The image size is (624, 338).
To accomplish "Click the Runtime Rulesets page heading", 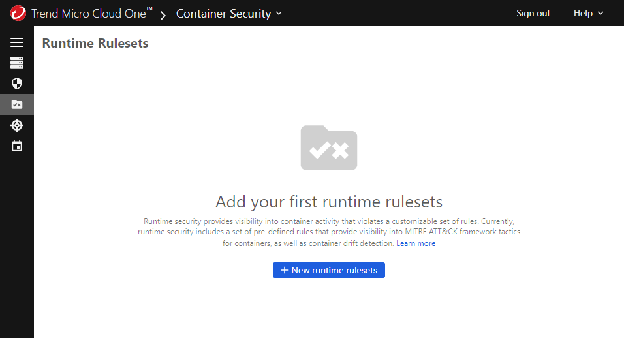I will (95, 44).
